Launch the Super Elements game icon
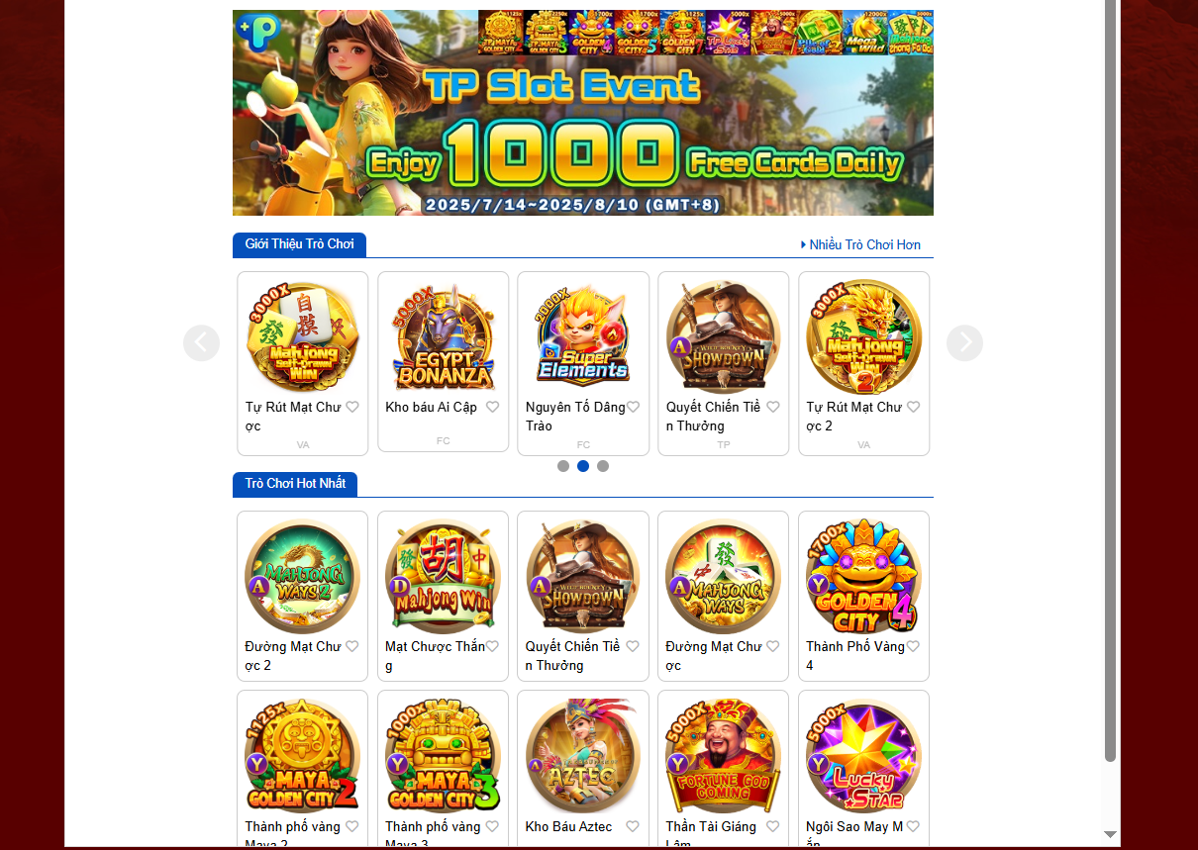Image resolution: width=1198 pixels, height=850 pixels. [x=583, y=337]
